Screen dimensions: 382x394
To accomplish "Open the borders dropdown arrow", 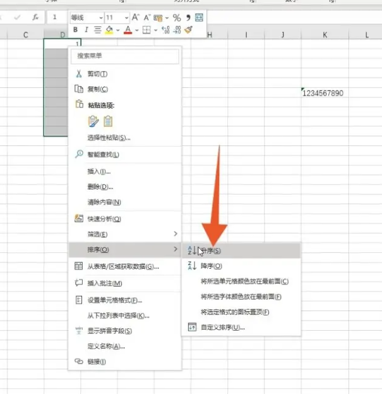I will (x=156, y=30).
